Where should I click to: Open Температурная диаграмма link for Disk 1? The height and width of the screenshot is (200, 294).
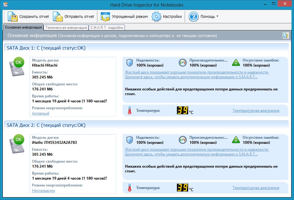[256, 111]
